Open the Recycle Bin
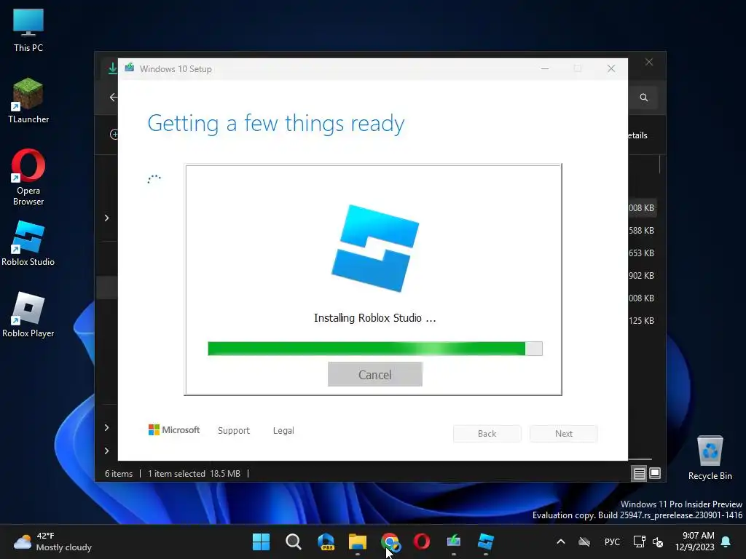 710,458
